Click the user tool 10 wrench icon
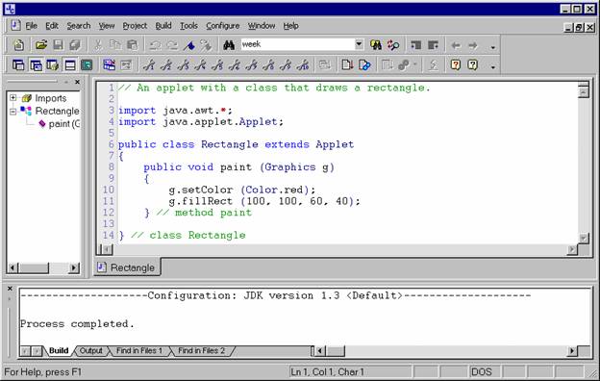 tap(303, 65)
